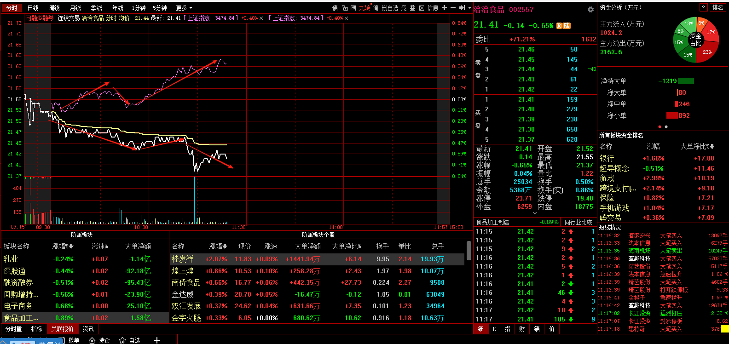729x344 pixels.
Task: Switch to the 5分钟 chart tab
Action: (x=160, y=8)
